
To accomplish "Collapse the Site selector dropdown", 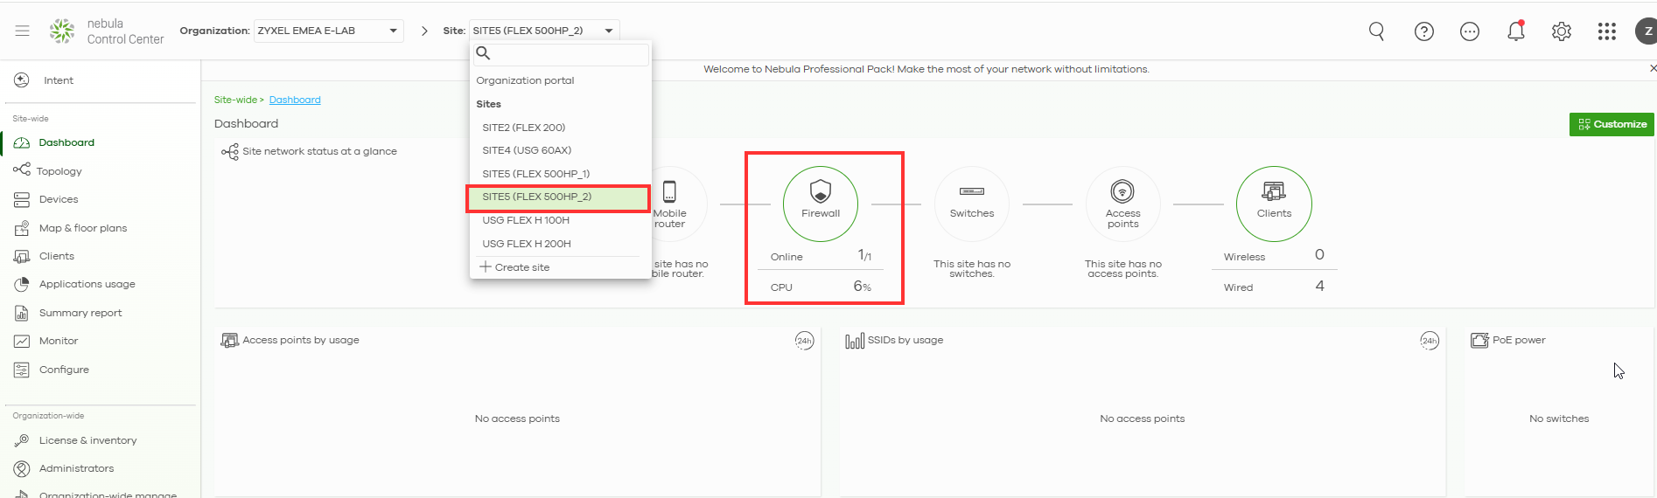I will pos(543,31).
